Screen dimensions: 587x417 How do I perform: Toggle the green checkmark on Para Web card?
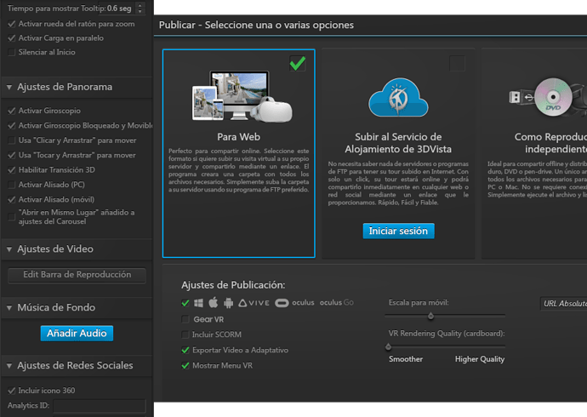298,64
